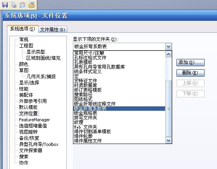Click the envelope mail icon in toolbar
This screenshot has width=217, height=169.
(22, 5)
